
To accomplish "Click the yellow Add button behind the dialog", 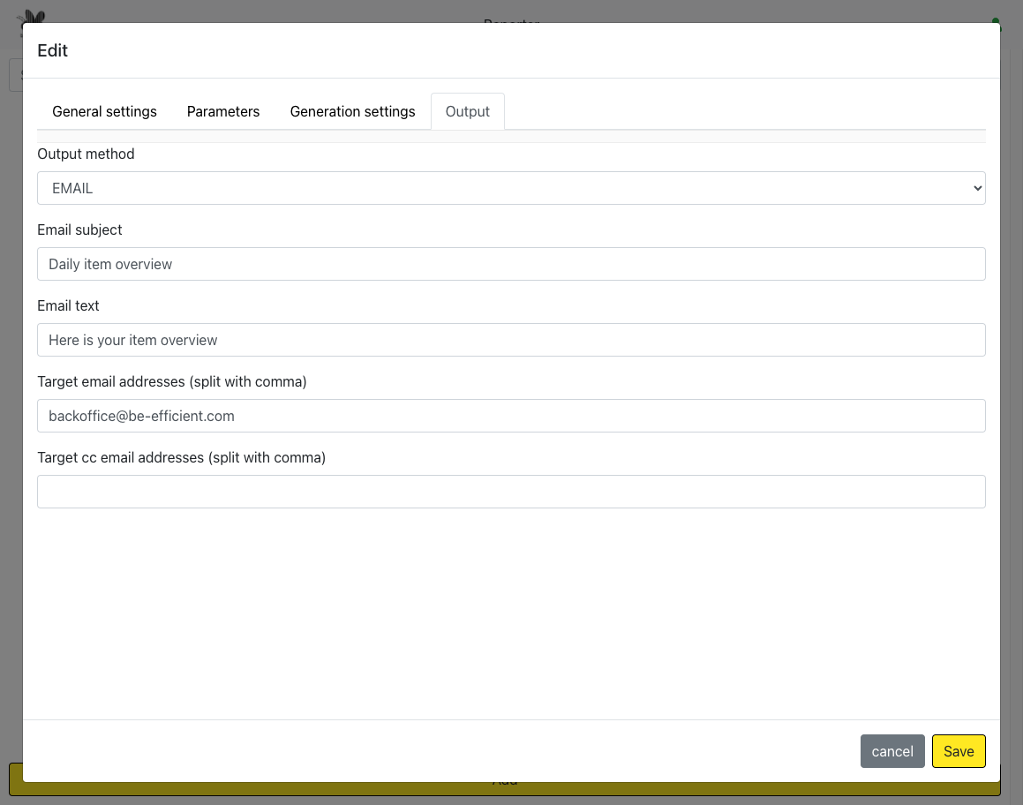I will tap(504, 788).
